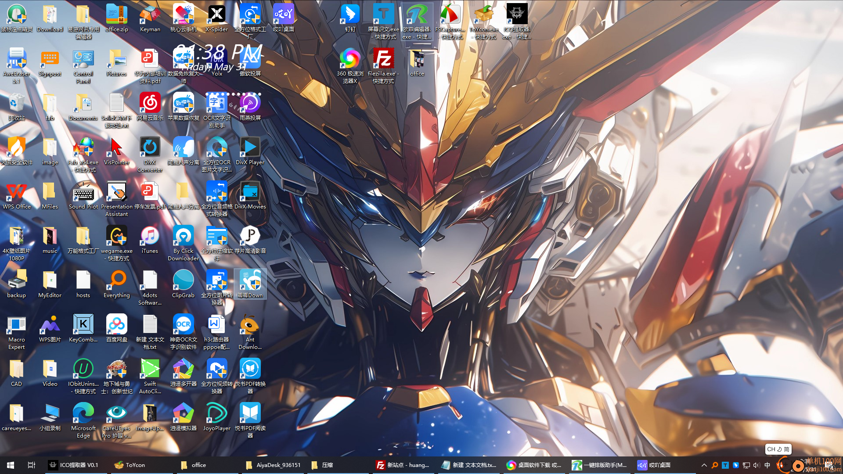
Task: Launch 百度网盘 icon
Action: coord(117,329)
